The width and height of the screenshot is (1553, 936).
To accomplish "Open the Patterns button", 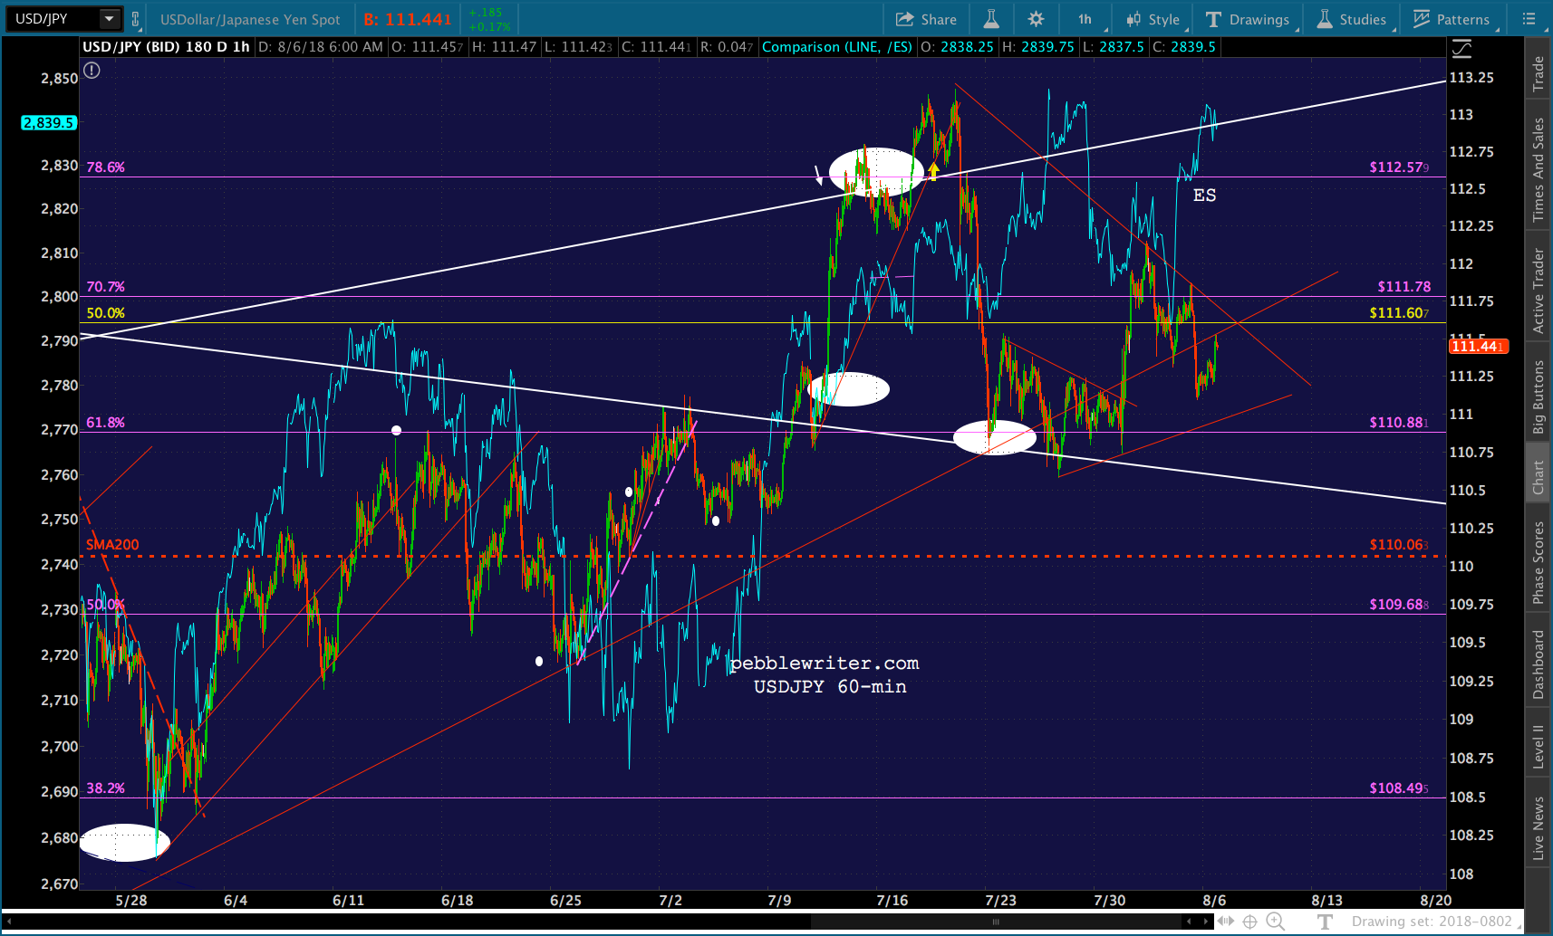I will 1452,19.
